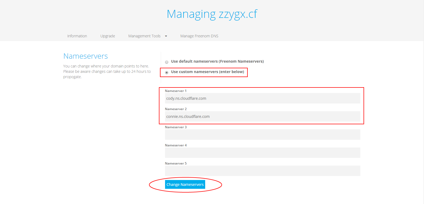Click the 'Nameserver 1' field label
The height and width of the screenshot is (204, 424).
coord(176,91)
